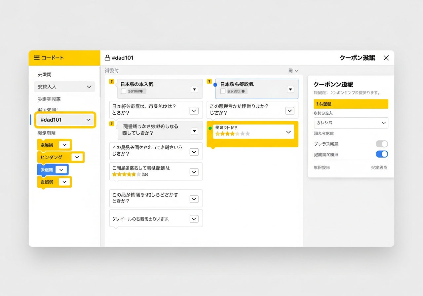Screen dimensions: 423x296
Task: Click the yellow question badge on top right card
Action: [x=209, y=81]
